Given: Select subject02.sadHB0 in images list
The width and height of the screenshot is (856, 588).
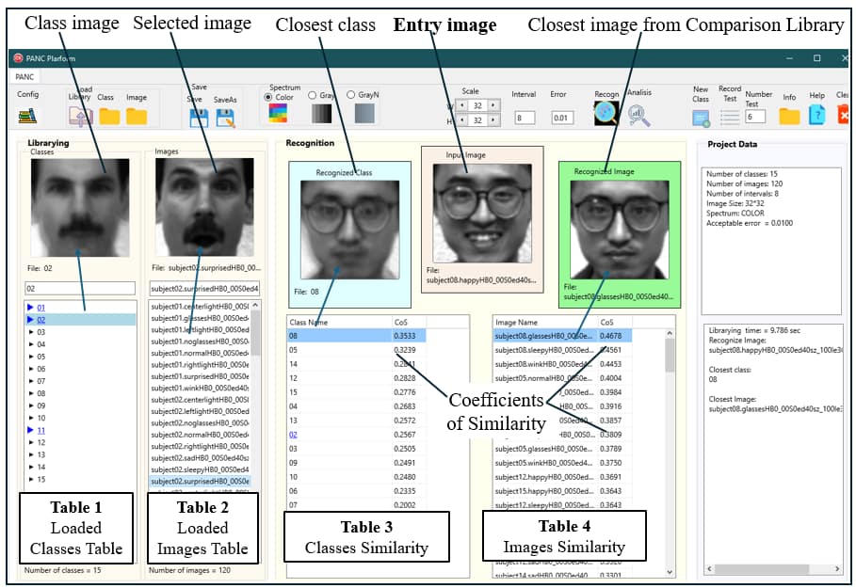Looking at the screenshot, I should (200, 458).
